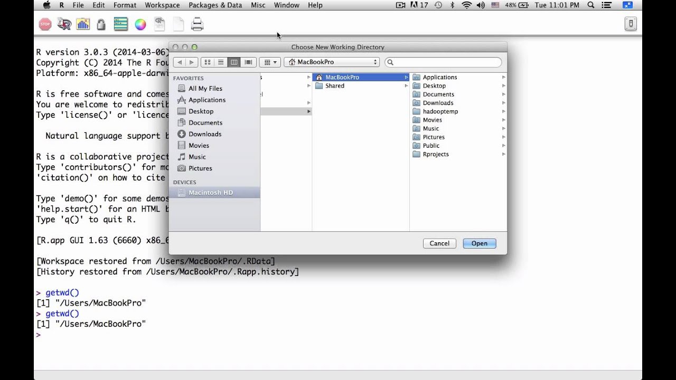
Task: Open the Window menu
Action: point(287,5)
